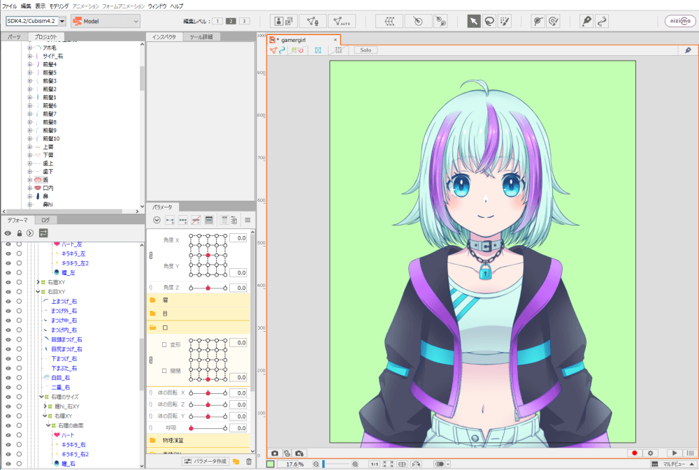
Task: Create a rotation deformer
Action: [418, 21]
